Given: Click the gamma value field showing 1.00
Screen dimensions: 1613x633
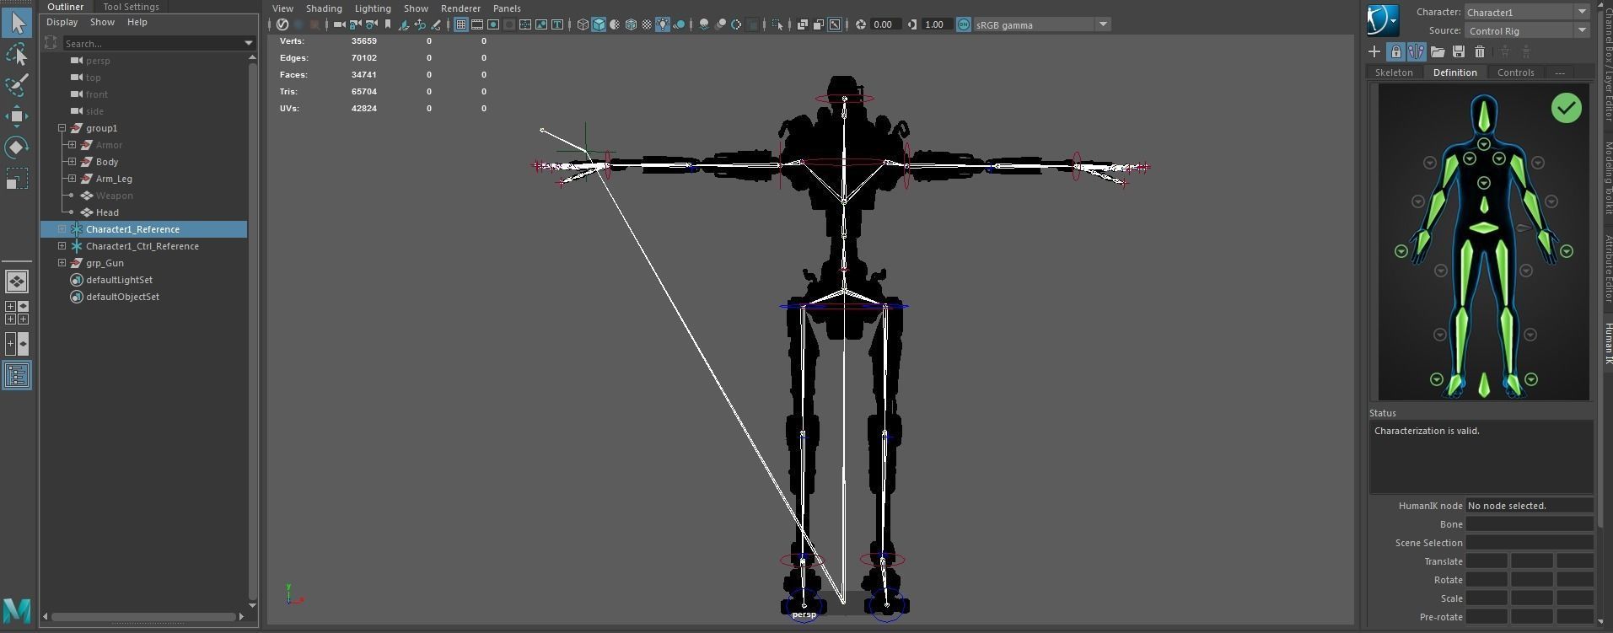Looking at the screenshot, I should pyautogui.click(x=936, y=24).
